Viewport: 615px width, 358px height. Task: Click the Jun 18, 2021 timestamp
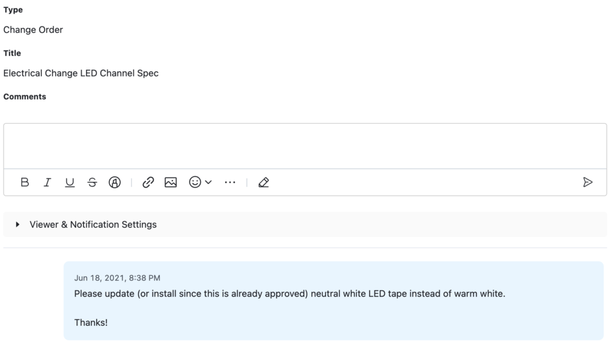tap(117, 278)
